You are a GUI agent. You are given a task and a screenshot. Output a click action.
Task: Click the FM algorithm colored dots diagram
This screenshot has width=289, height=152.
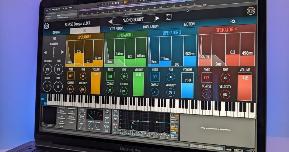click(x=54, y=51)
